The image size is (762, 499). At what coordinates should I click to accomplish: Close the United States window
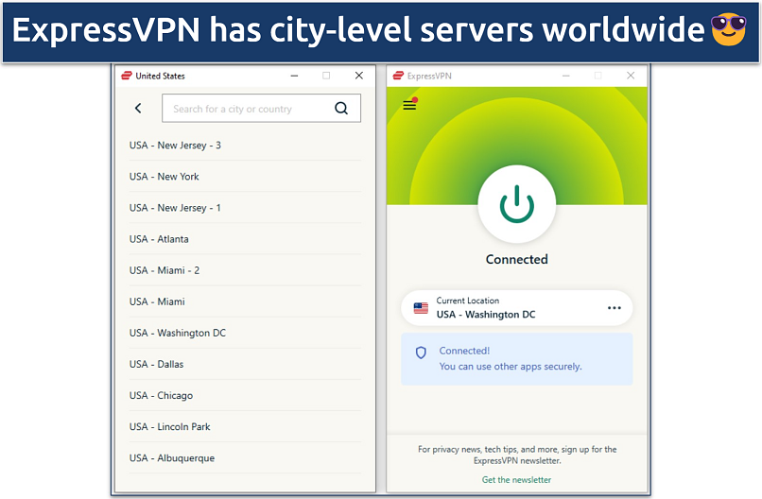tap(359, 76)
